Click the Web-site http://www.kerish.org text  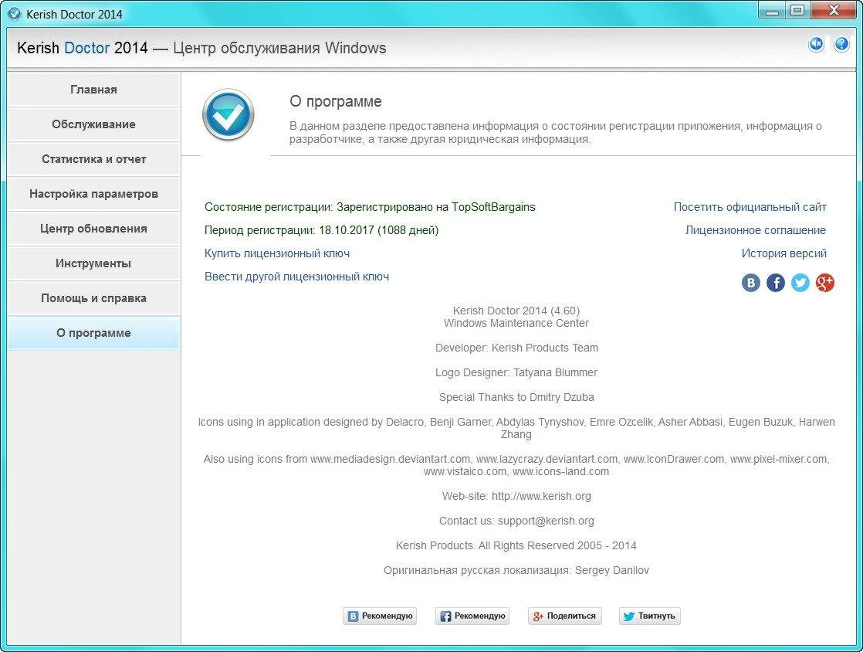tap(516, 496)
